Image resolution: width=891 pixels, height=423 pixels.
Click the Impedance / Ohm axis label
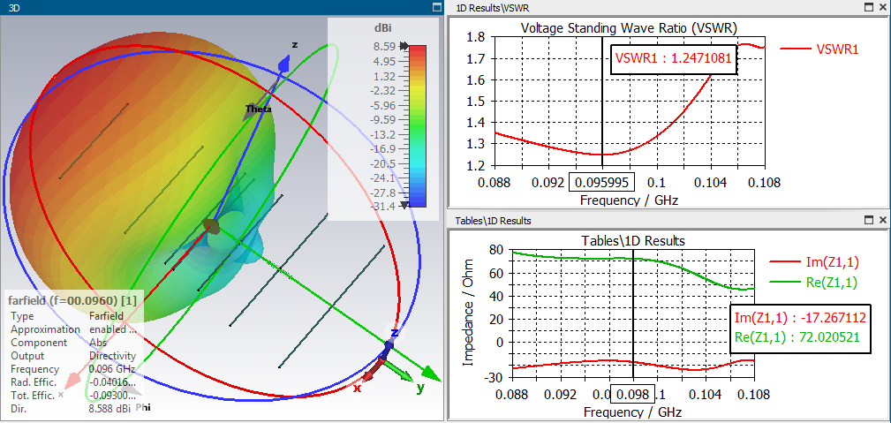tap(468, 313)
